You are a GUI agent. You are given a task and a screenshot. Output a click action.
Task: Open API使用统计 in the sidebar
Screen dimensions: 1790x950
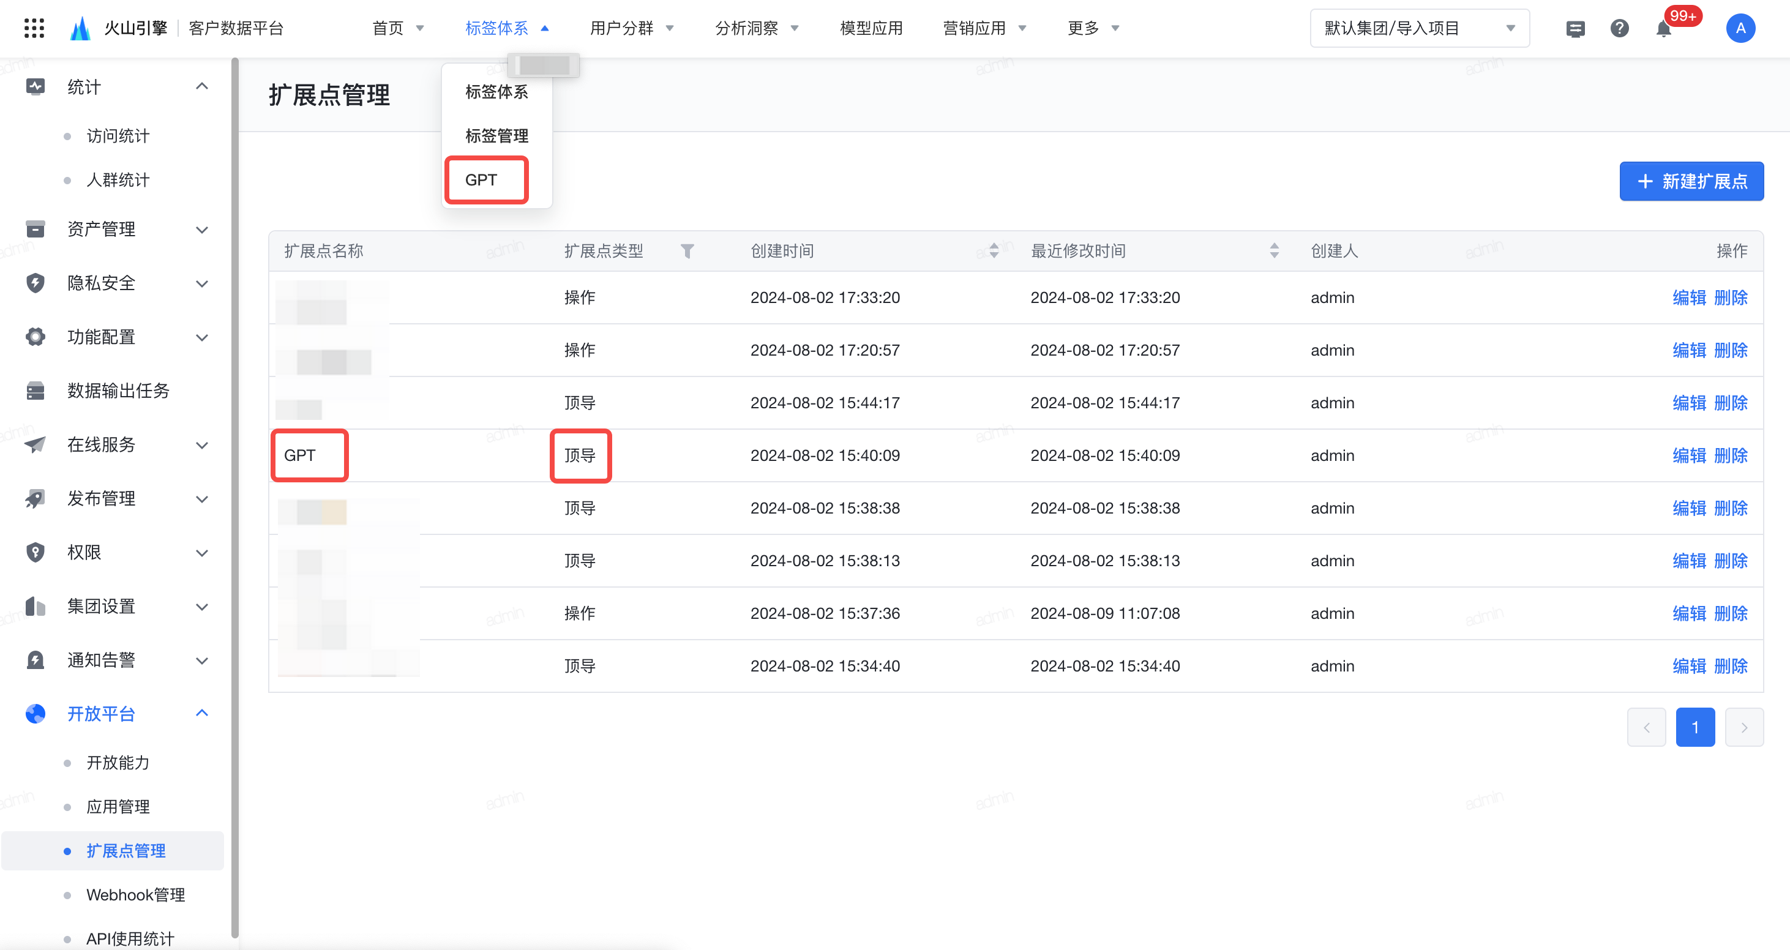tap(130, 939)
